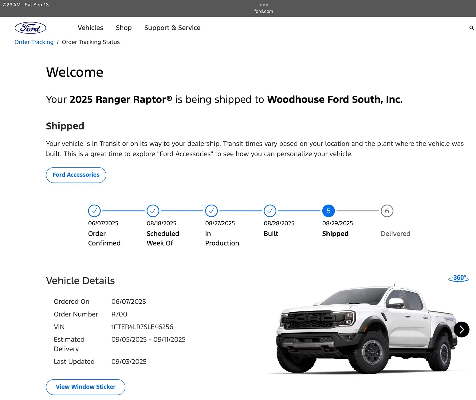The height and width of the screenshot is (400, 476).
Task: Click the Ford Accessories button
Action: [x=76, y=175]
